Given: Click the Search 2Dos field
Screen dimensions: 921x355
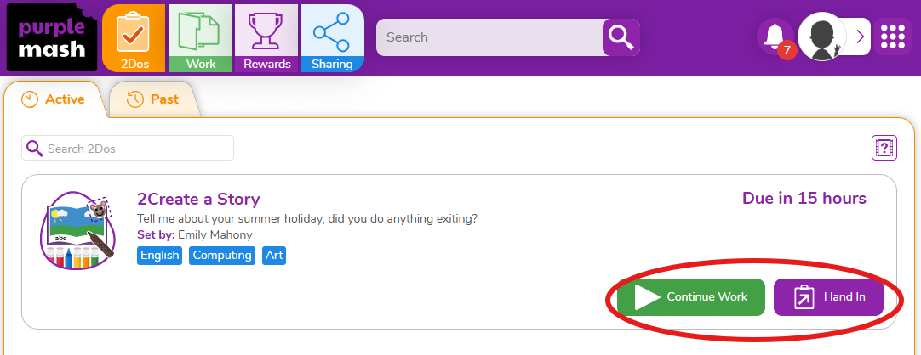Looking at the screenshot, I should tap(128, 149).
